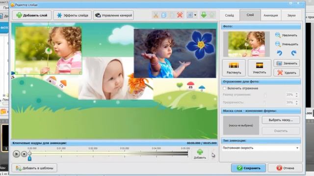
Task: Click the greyed move-layer-up arrow
Action: (212, 15)
